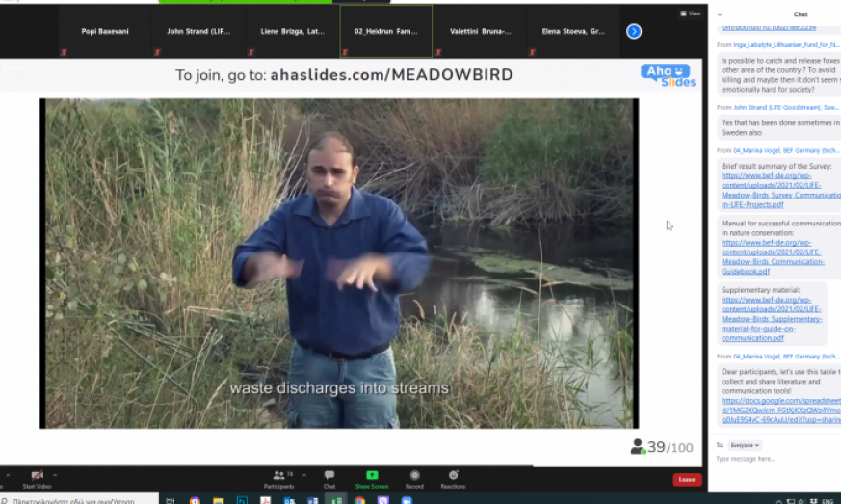
Task: Open the View layout menu
Action: [x=691, y=13]
